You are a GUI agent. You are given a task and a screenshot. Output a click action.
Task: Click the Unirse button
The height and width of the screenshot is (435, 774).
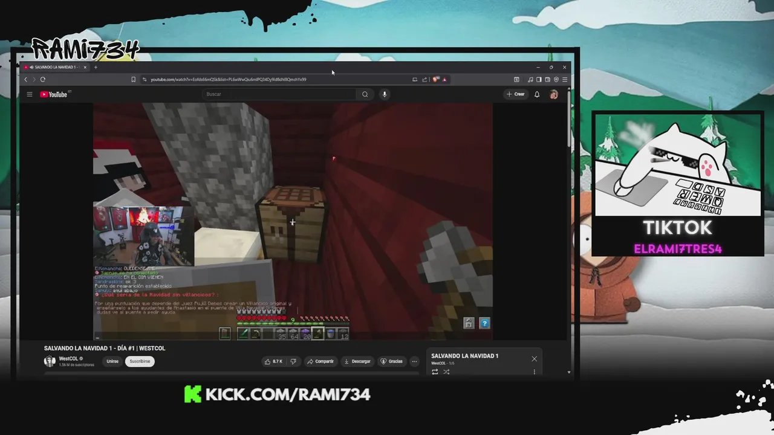click(x=112, y=361)
